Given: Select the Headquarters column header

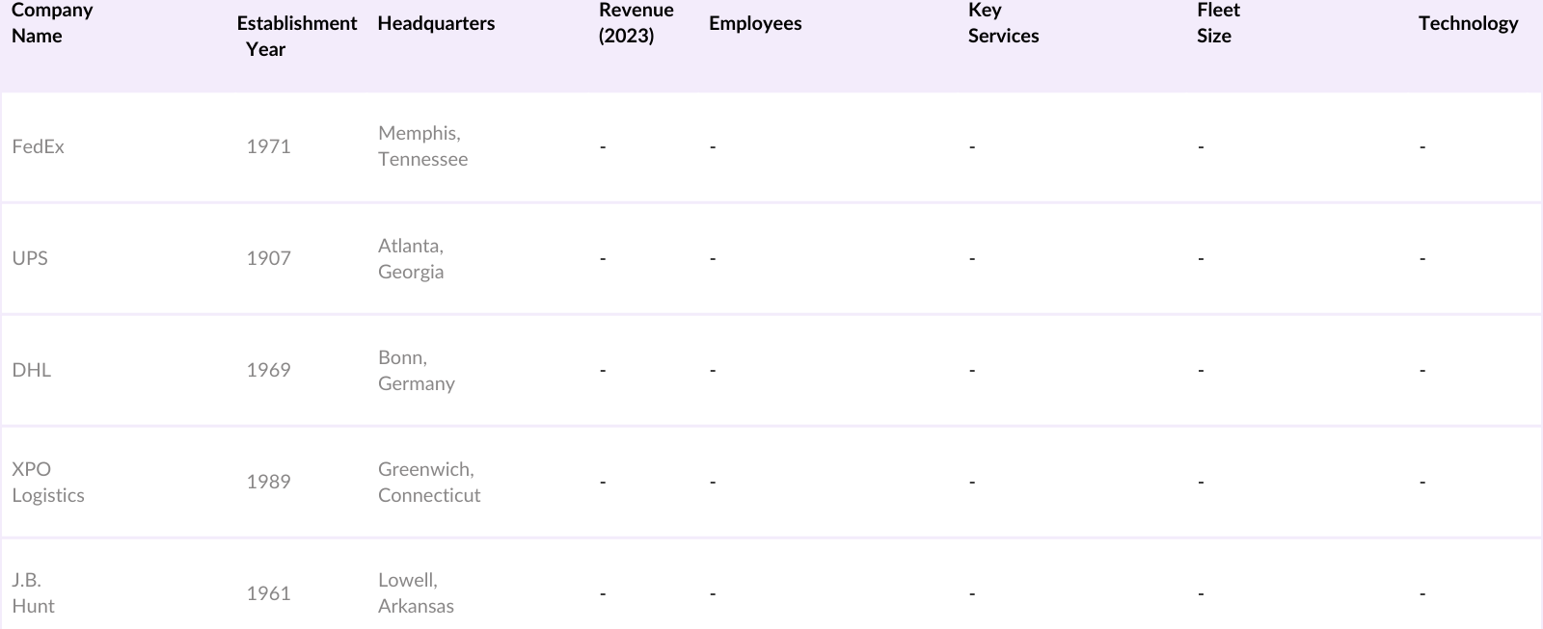Looking at the screenshot, I should click(436, 23).
